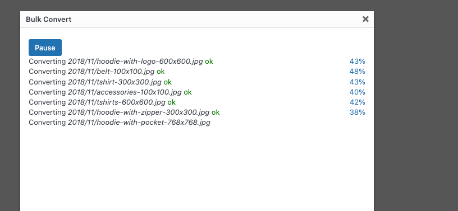Select the hoodie-with-zipper-300x300.jpg filename
Screen dimensions: 458x211
tap(139, 112)
